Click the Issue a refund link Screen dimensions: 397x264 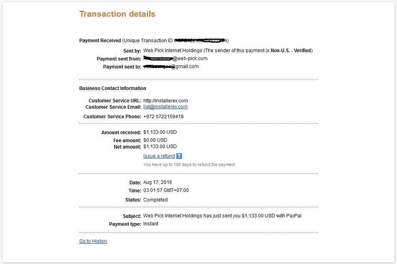pos(159,156)
